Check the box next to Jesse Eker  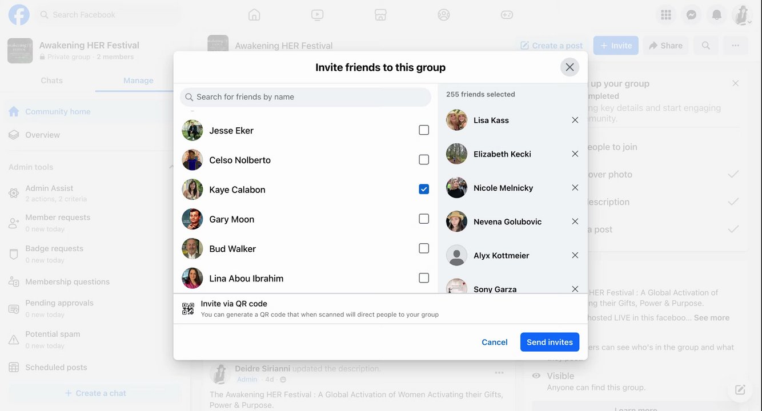424,130
